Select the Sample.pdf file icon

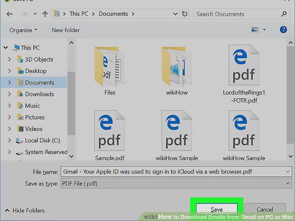(x=110, y=131)
